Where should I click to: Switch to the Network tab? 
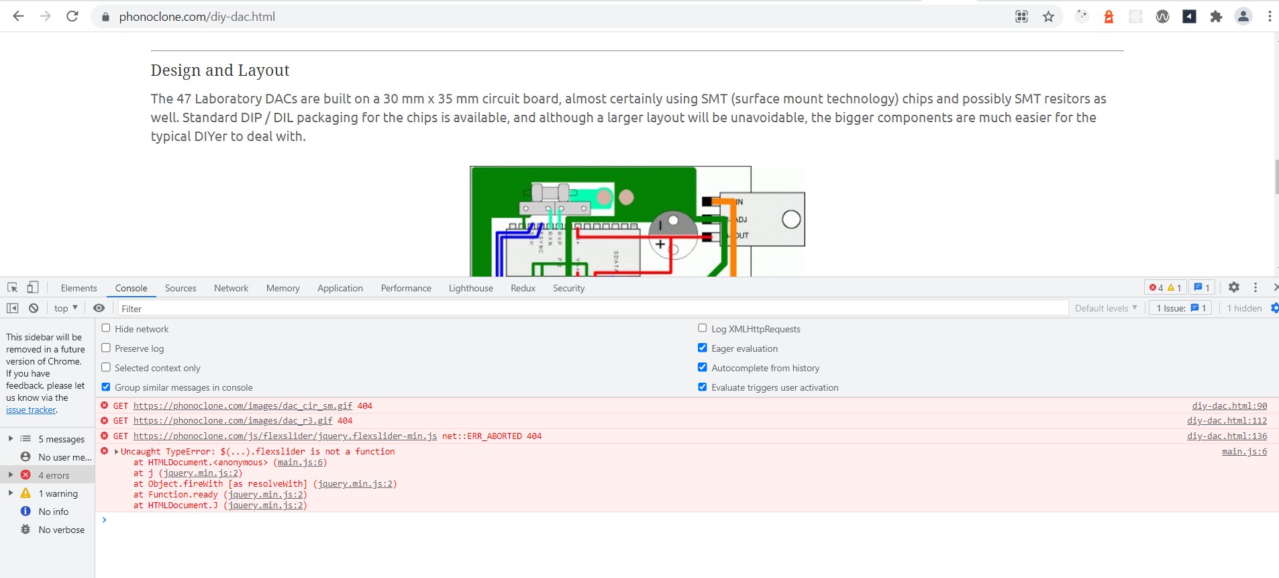point(231,288)
